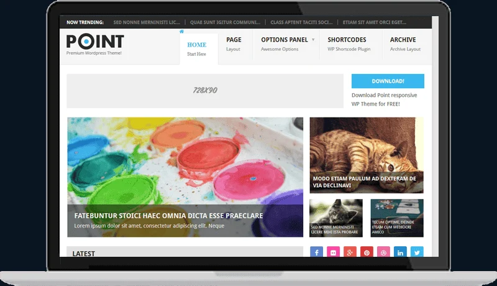Click the Twitter social icon

coord(417,252)
